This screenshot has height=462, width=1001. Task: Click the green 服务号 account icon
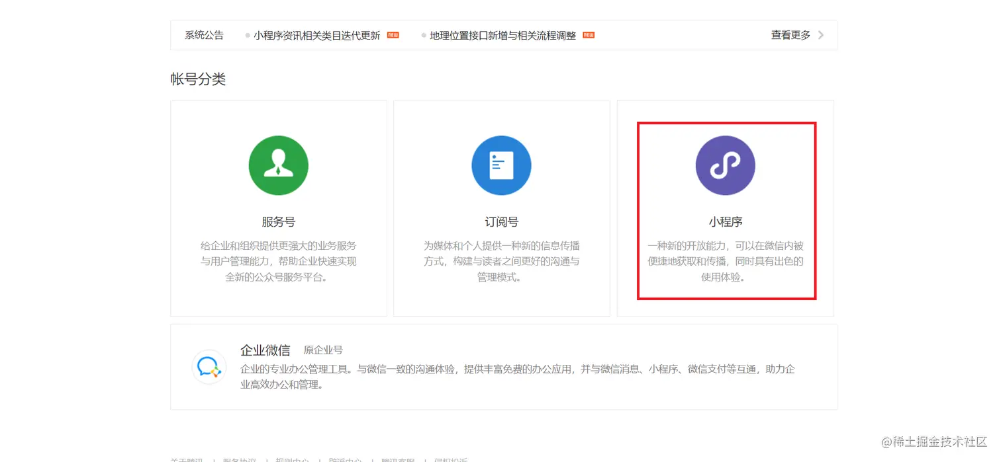tap(278, 165)
